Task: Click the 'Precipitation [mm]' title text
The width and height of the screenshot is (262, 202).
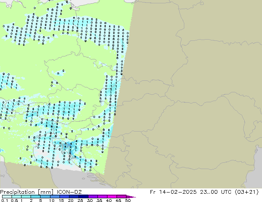Action: pyautogui.click(x=26, y=192)
